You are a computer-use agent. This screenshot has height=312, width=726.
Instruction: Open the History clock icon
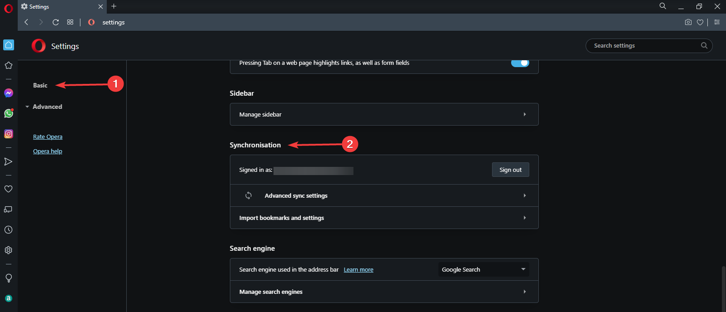[x=8, y=230]
